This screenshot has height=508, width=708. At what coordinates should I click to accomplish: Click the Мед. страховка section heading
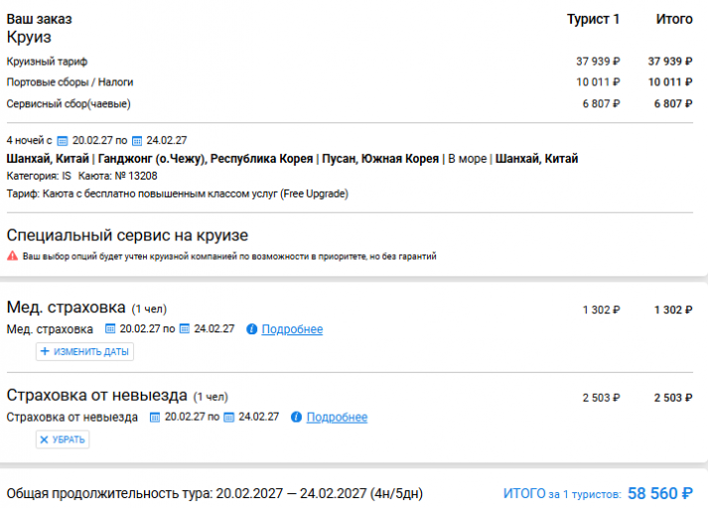(x=66, y=308)
